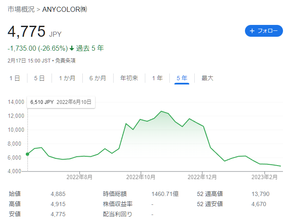Open the 免責条項 disclaimer link
The height and width of the screenshot is (223, 291).
pyautogui.click(x=65, y=61)
